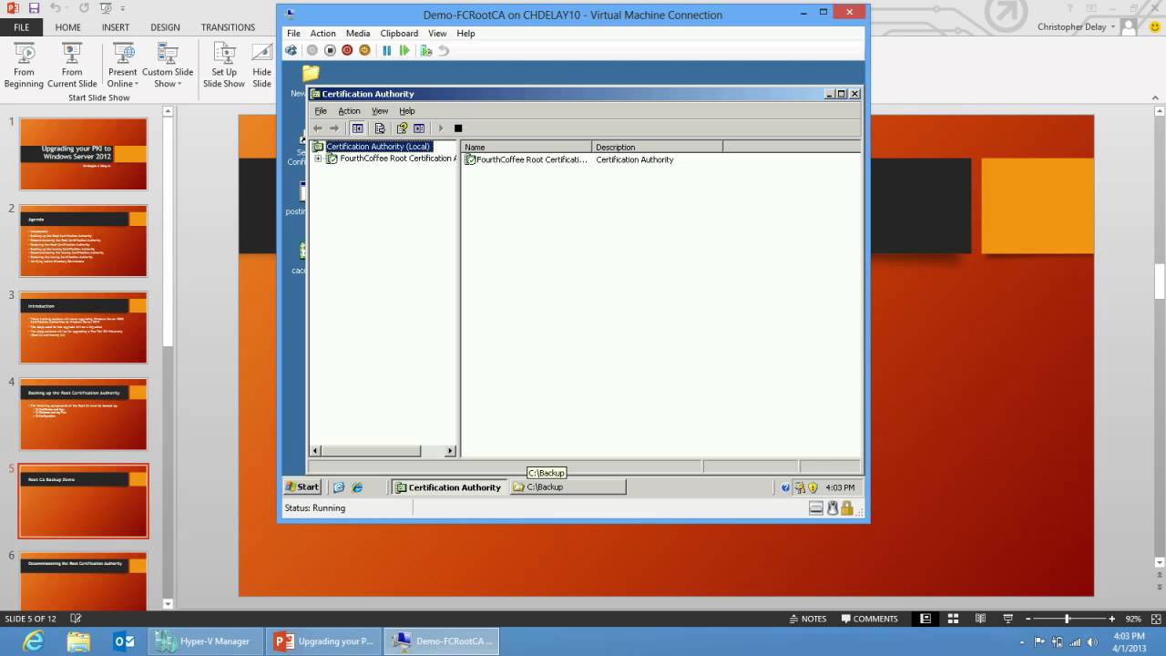Open View menu in Certification Authority window
Image resolution: width=1166 pixels, height=656 pixels.
tap(380, 111)
